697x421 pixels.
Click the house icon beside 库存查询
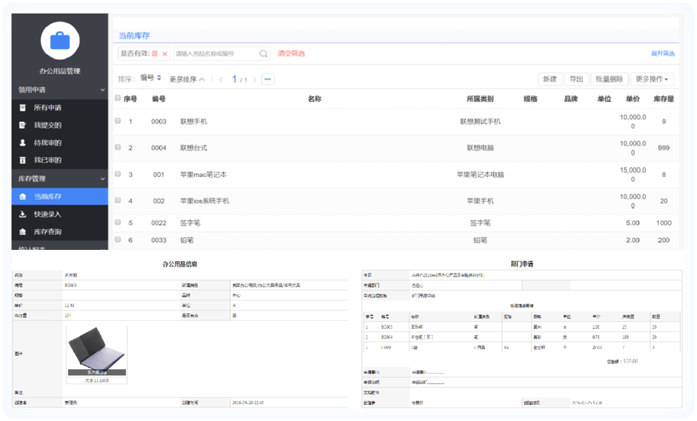point(22,232)
